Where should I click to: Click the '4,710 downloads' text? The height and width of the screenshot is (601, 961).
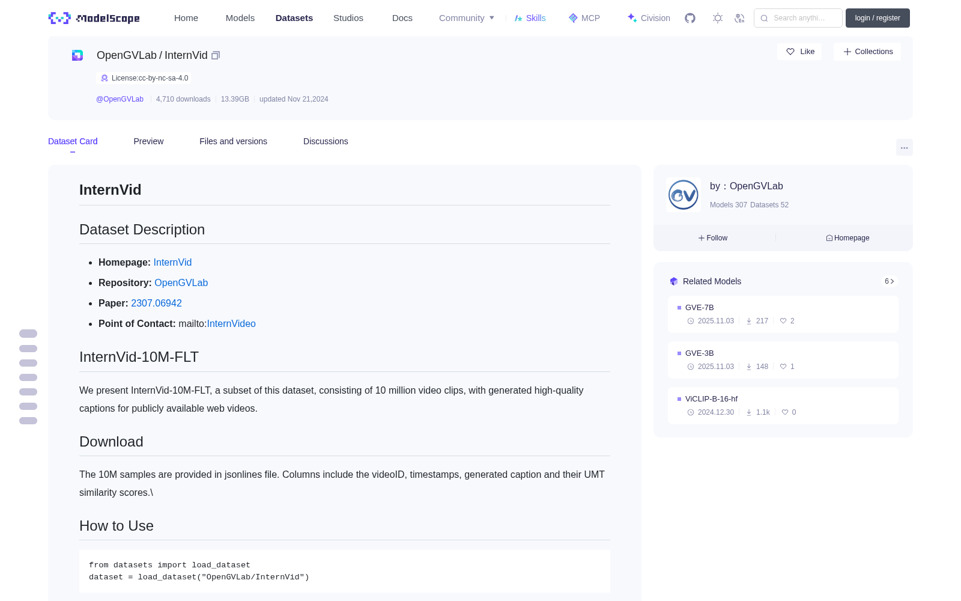pos(183,99)
